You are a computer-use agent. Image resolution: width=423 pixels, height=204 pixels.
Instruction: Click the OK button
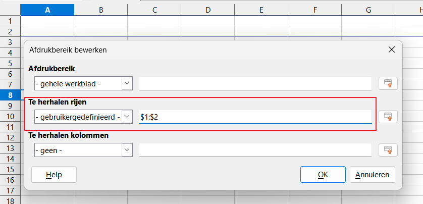coord(323,175)
